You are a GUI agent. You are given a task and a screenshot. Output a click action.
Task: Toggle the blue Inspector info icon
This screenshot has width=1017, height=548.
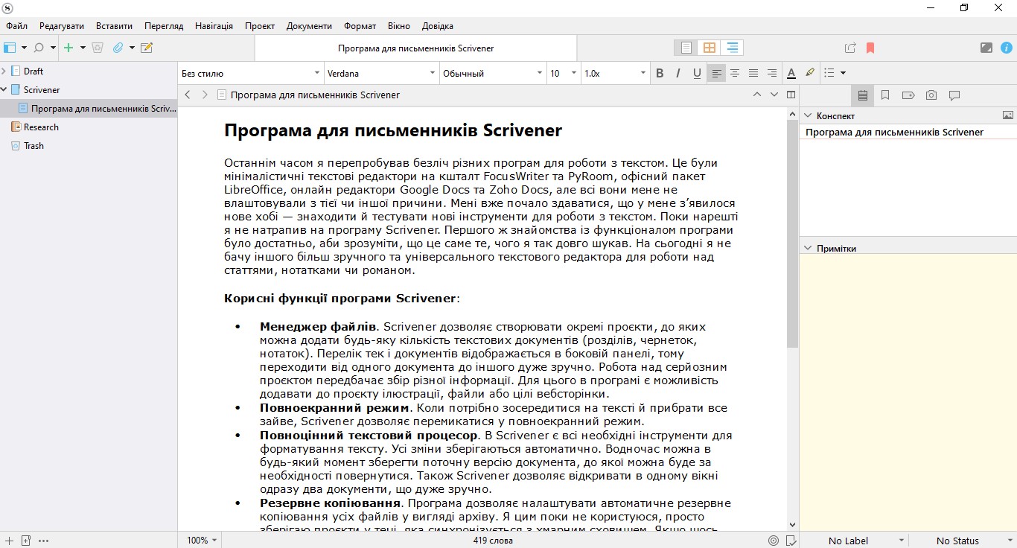click(1007, 48)
